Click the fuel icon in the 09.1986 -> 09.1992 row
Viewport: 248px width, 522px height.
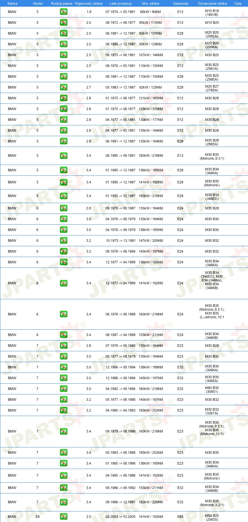pyautogui.click(x=63, y=488)
